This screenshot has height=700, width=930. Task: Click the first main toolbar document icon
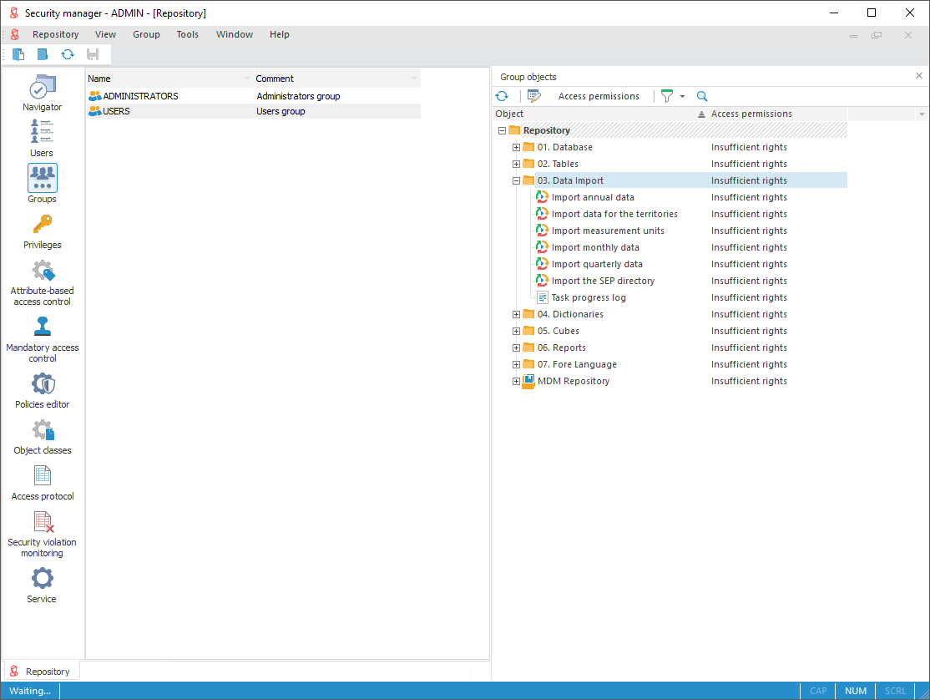point(18,54)
